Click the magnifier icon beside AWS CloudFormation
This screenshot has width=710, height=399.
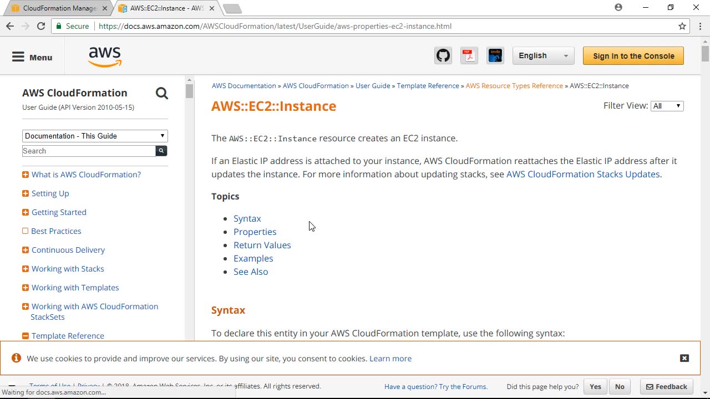tap(161, 93)
